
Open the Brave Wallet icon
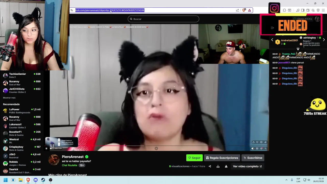coord(308,10)
